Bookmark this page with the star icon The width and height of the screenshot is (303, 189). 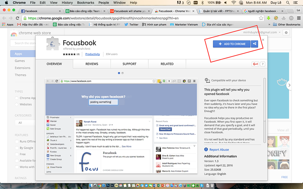261,18
